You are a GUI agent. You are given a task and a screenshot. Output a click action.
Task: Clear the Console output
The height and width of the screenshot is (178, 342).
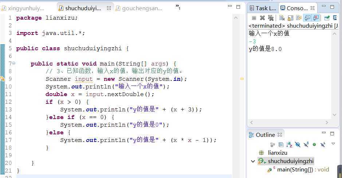282,18
